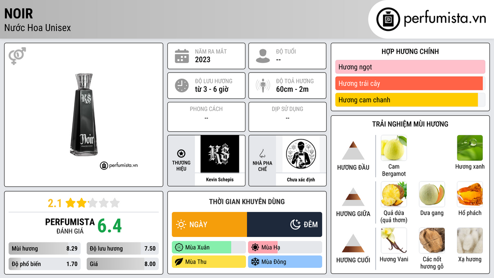Click the Mùa Hạ season bar
The image size is (494, 278).
(x=285, y=248)
